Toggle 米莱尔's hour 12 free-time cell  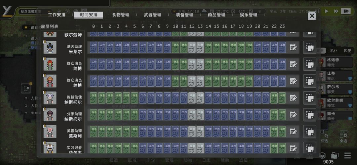(x=192, y=47)
